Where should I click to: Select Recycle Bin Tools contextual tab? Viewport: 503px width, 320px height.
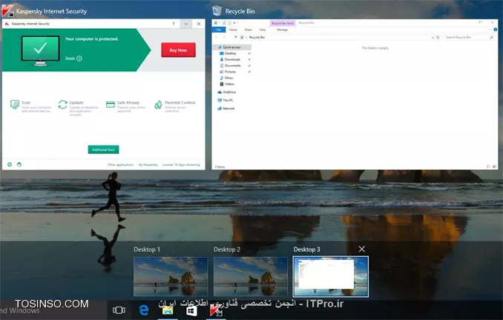pyautogui.click(x=283, y=23)
